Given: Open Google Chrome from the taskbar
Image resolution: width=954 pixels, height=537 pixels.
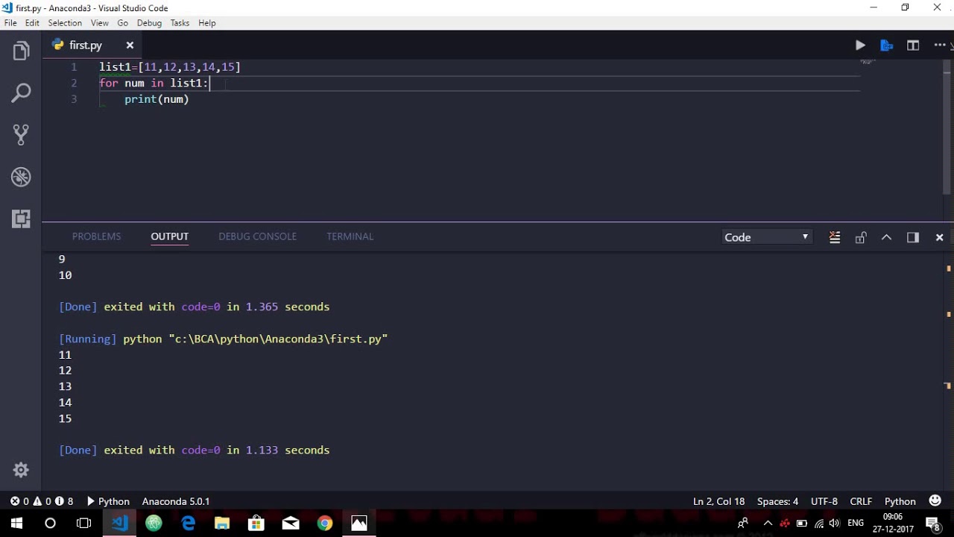Looking at the screenshot, I should (x=324, y=524).
